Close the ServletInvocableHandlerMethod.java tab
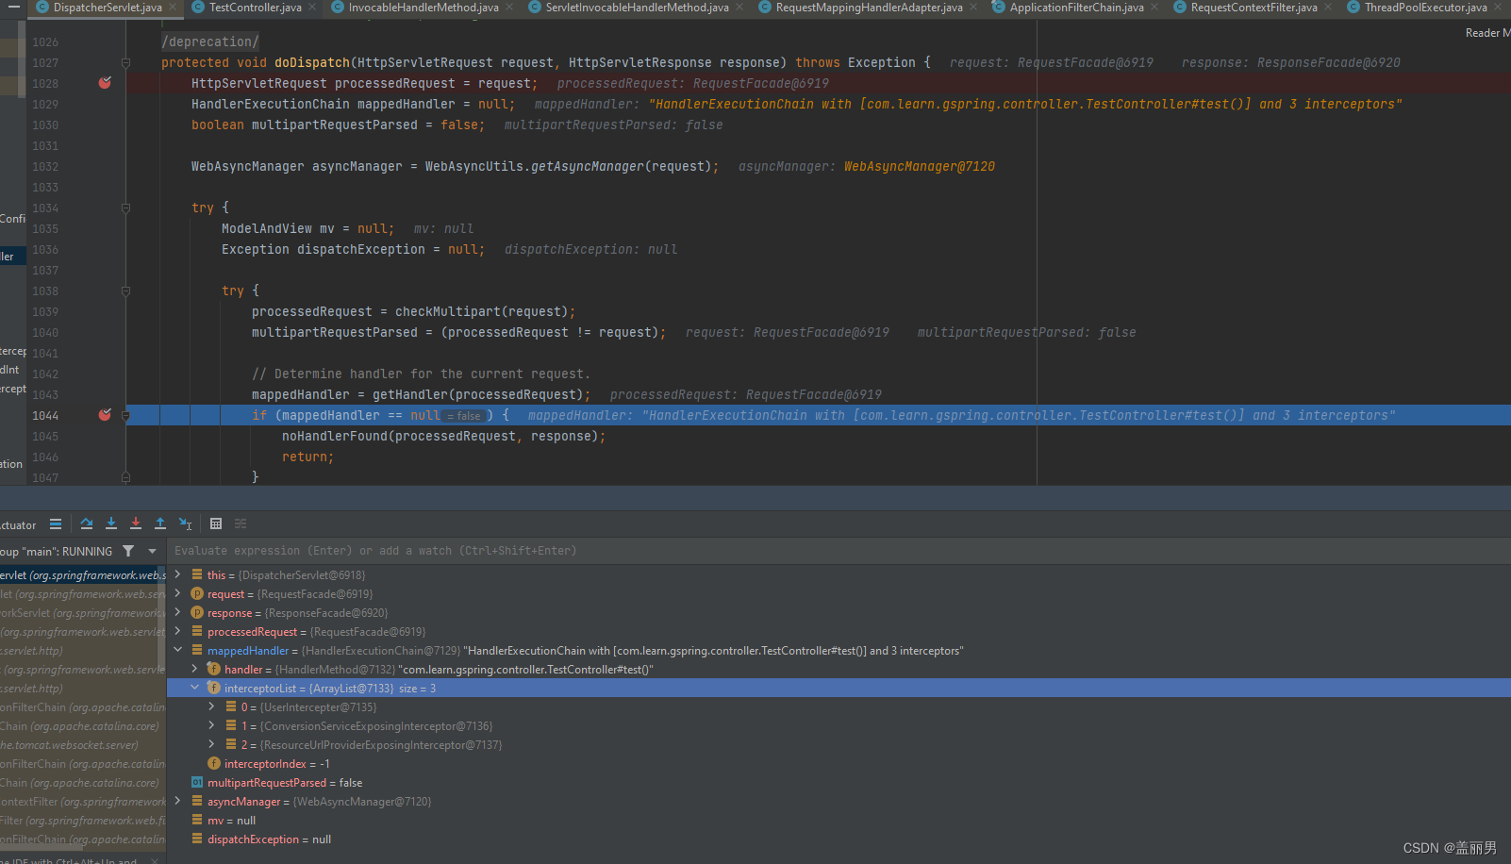Screen dimensions: 1511x864 (x=739, y=8)
